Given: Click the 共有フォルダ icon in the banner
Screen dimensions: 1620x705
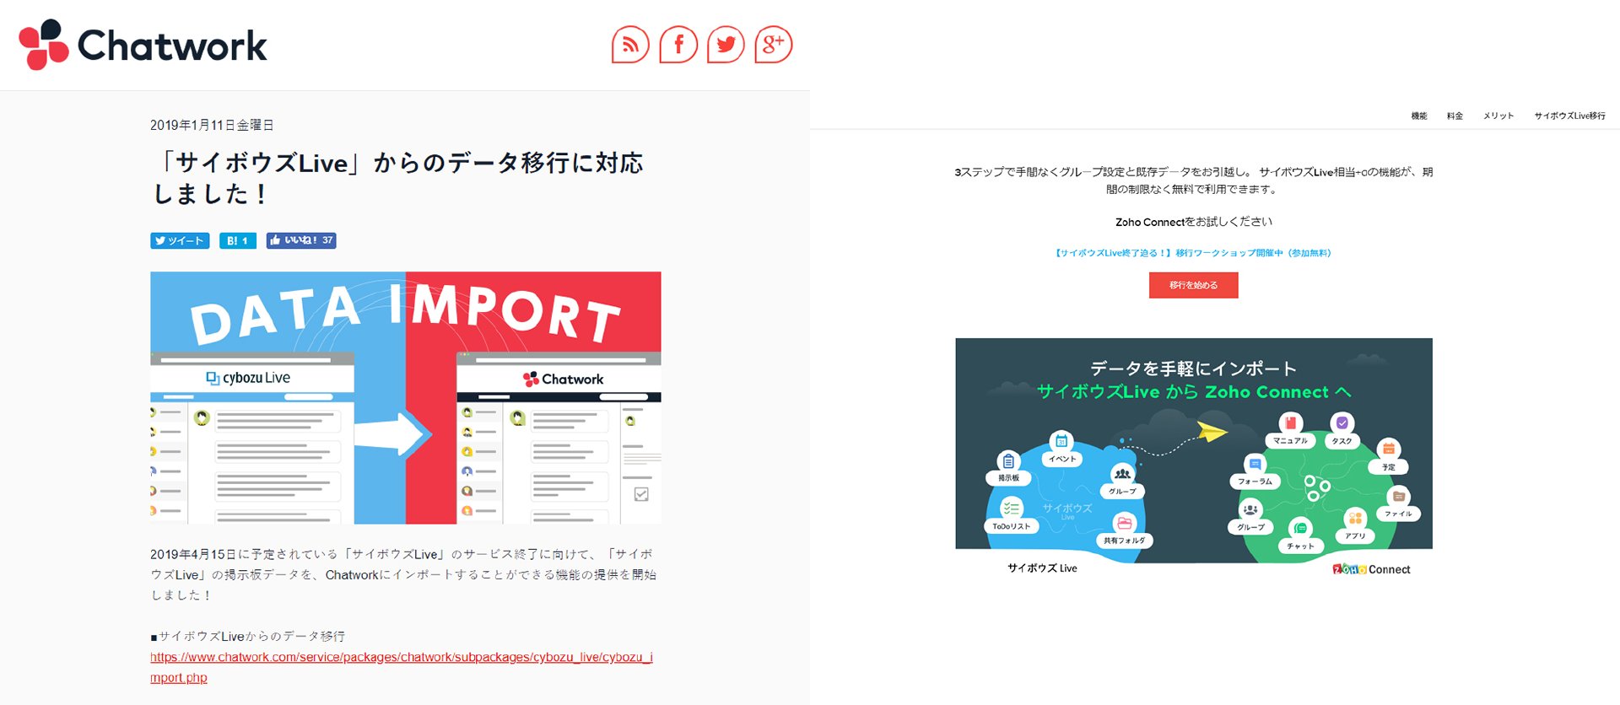Looking at the screenshot, I should click(1124, 523).
